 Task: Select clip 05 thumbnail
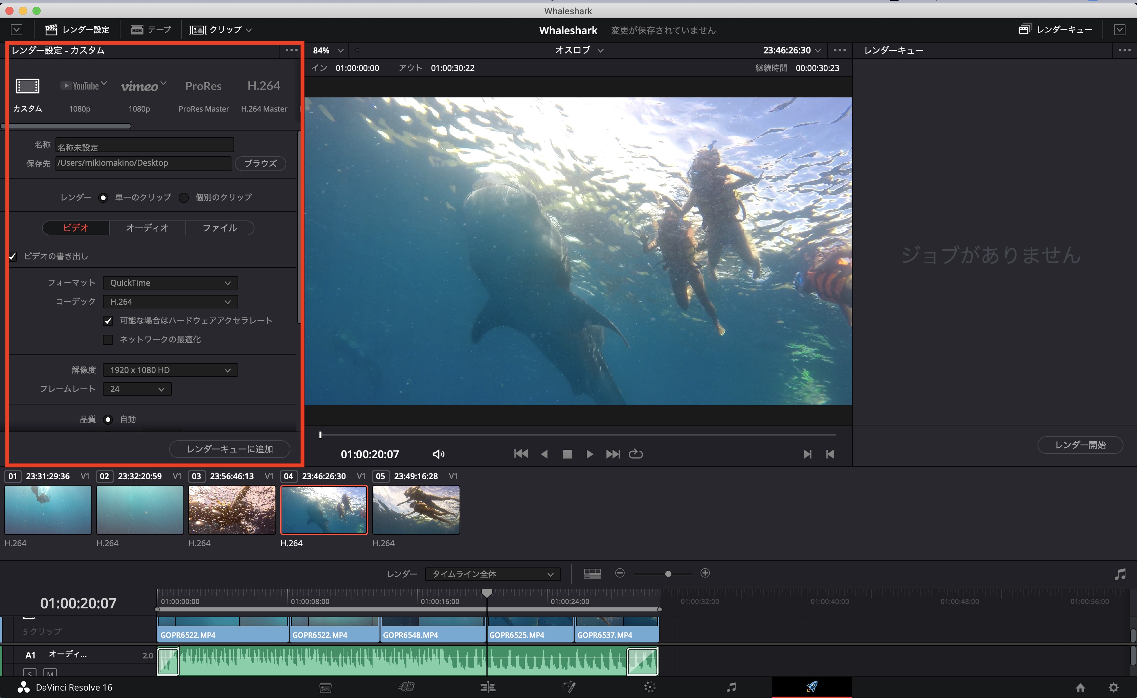[416, 510]
